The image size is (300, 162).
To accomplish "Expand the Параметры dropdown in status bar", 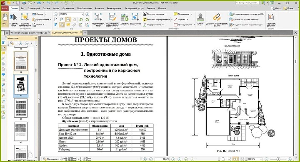I will [52, 159].
